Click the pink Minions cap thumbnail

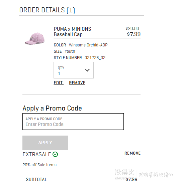click(34, 39)
